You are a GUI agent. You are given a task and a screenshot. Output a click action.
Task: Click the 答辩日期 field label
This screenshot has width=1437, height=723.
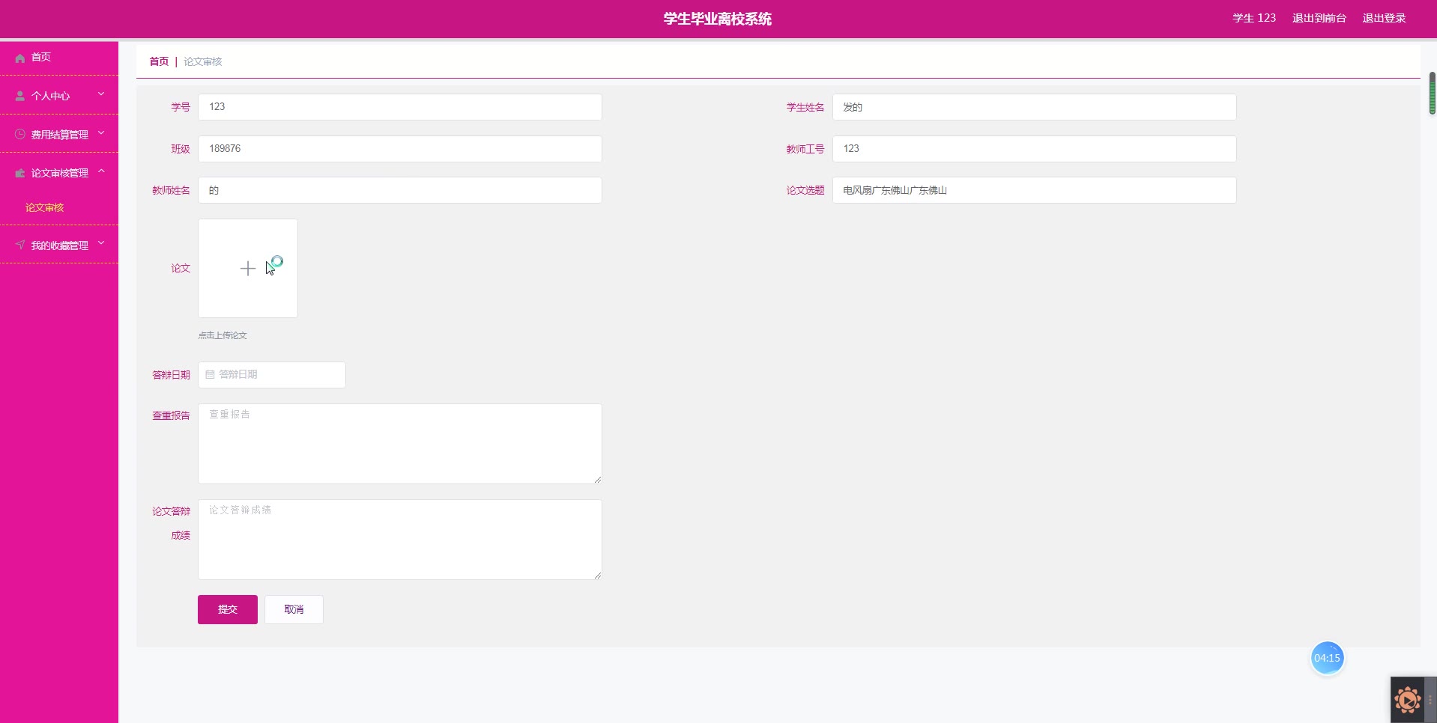point(171,375)
